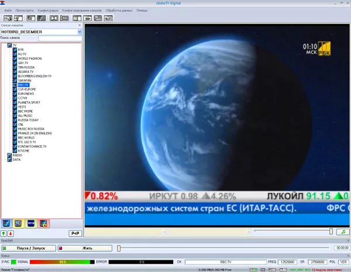Viewport: 351px width, 272px height.
Task: Click the first toolbar icon on the left
Action: 8,18
